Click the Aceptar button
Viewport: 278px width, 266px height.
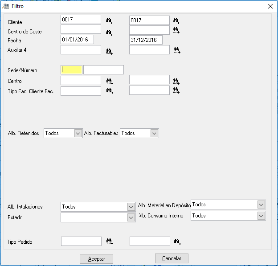96,259
